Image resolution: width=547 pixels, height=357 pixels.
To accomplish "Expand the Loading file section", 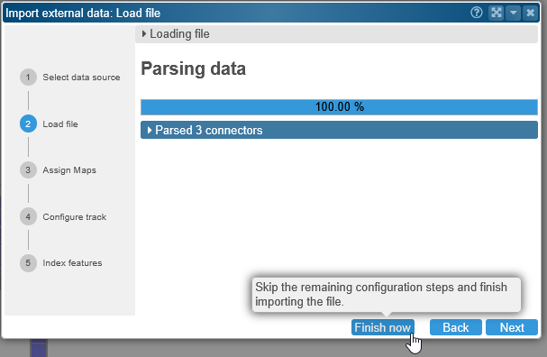I will click(336, 34).
